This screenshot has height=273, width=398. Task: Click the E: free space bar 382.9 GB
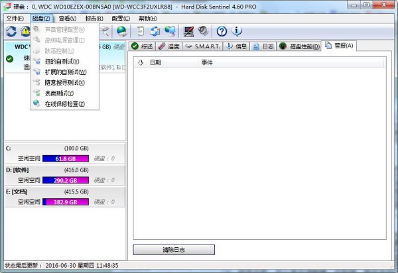tap(66, 202)
